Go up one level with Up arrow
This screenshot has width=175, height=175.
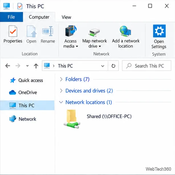[36, 66]
